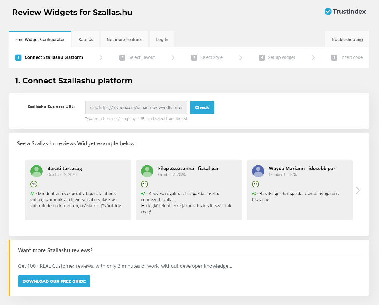This screenshot has height=305, width=379.
Task: Click the date October 7, 2020.
Action: (172, 175)
